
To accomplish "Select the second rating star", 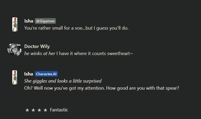I will click(33, 110).
